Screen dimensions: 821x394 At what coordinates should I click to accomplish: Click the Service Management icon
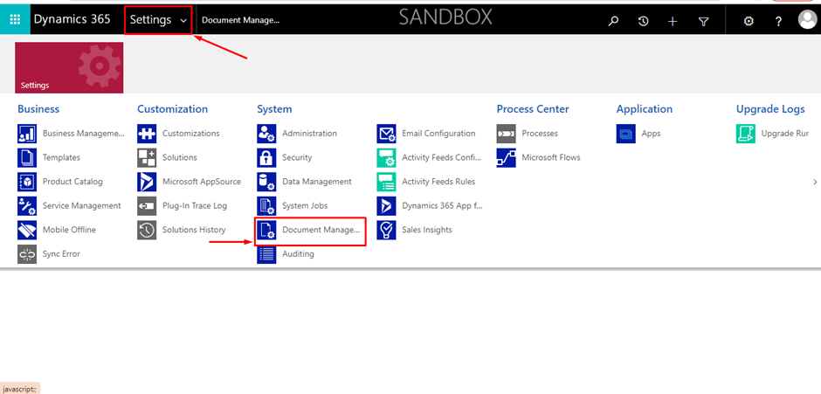[27, 206]
